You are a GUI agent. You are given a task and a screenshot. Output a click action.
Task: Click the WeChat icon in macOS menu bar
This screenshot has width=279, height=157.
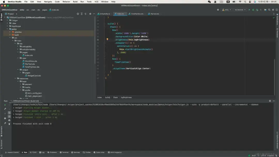(210, 2)
